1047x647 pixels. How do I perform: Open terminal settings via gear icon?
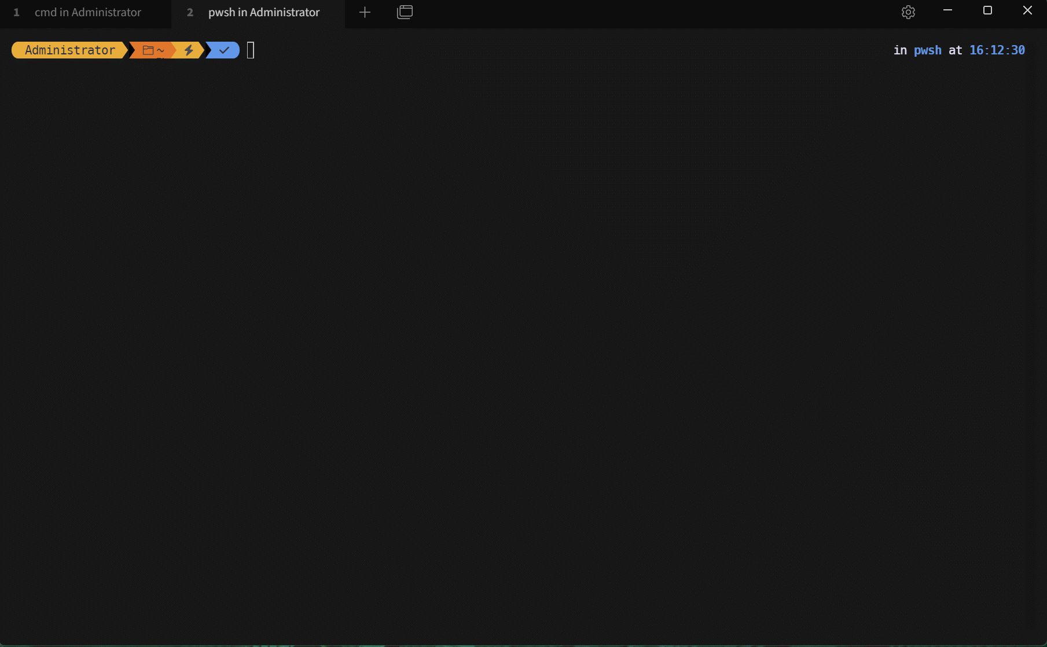click(908, 12)
